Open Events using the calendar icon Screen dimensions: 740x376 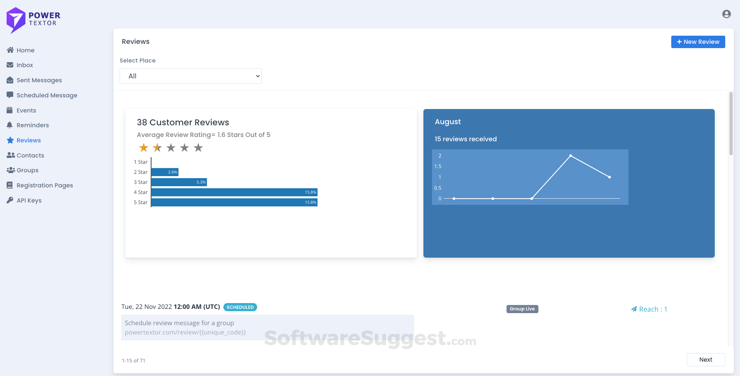click(10, 110)
